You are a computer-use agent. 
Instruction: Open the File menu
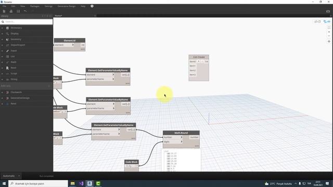tap(4, 6)
